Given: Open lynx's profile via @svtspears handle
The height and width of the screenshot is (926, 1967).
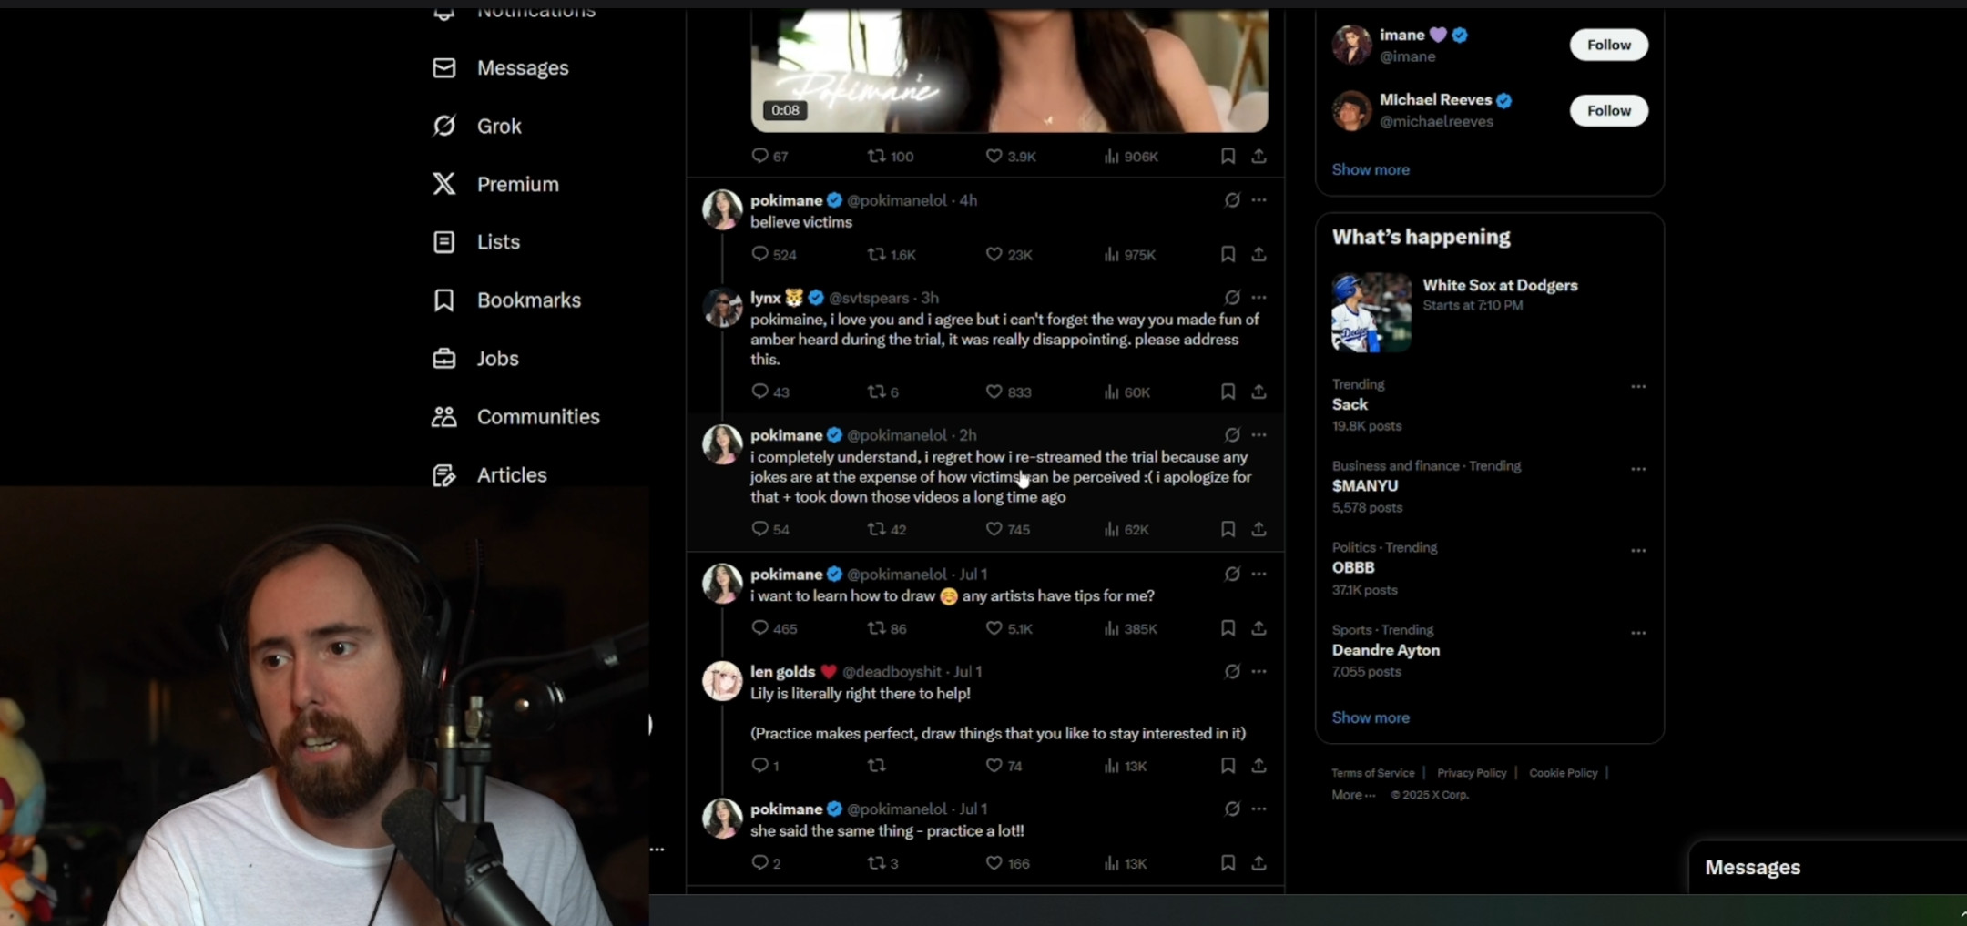Looking at the screenshot, I should (x=868, y=298).
